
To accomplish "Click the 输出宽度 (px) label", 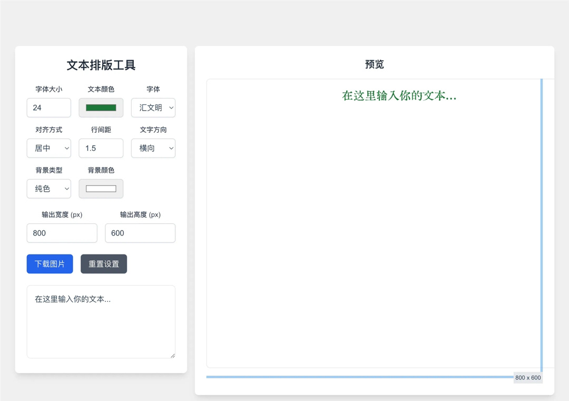I will tap(62, 214).
